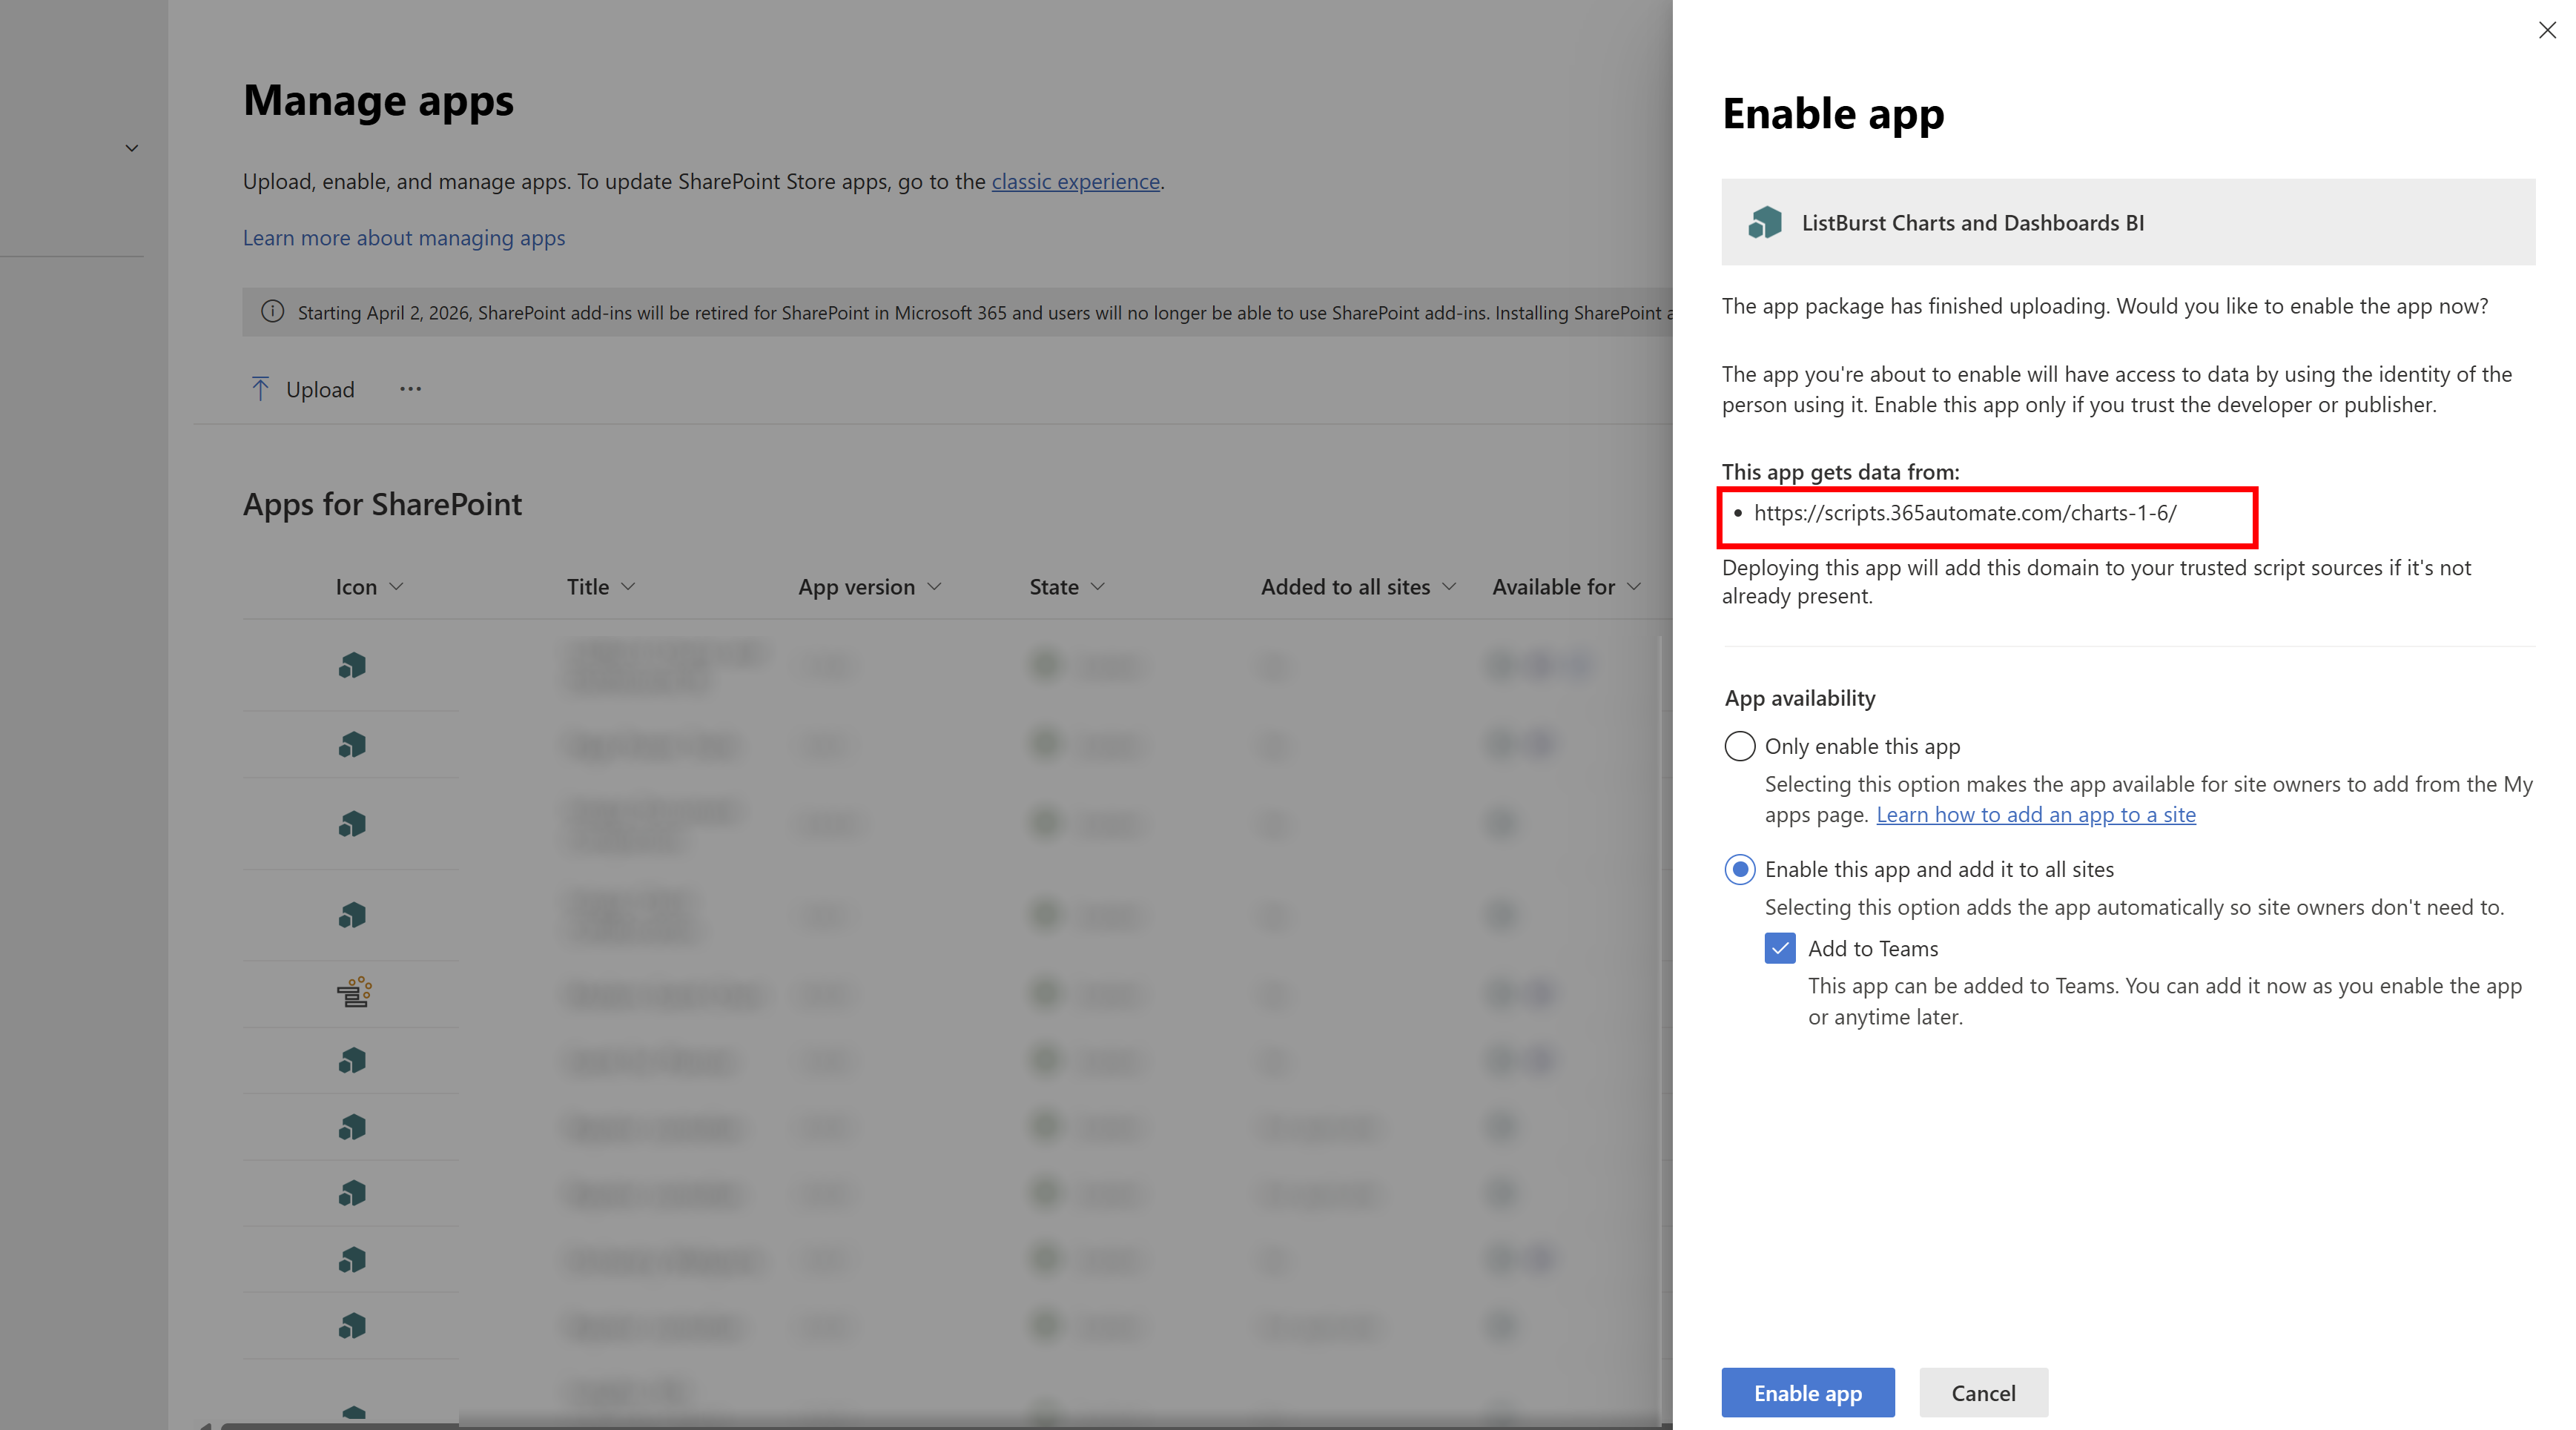
Task: Select Enable this app and add it to all sites
Action: click(x=1740, y=869)
